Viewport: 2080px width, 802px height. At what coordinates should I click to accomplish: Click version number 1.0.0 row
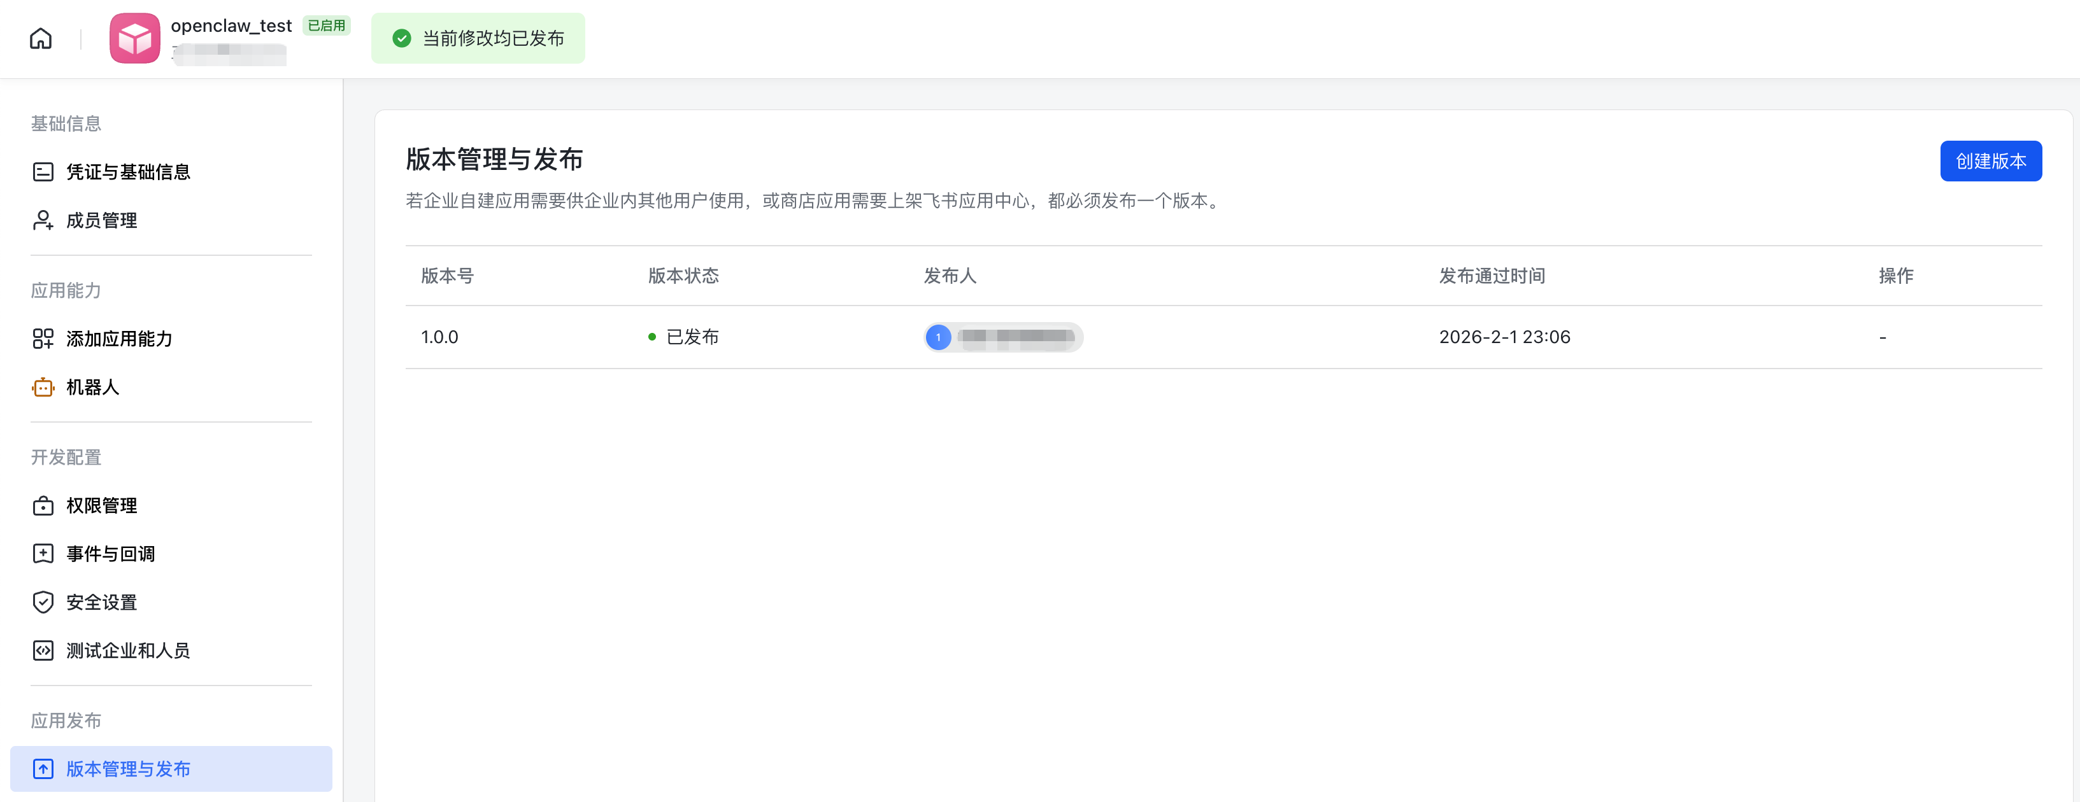click(439, 337)
